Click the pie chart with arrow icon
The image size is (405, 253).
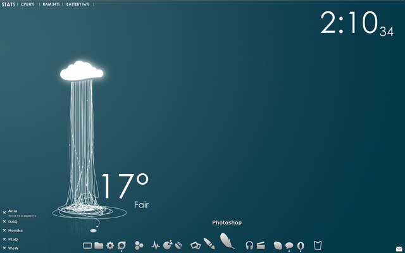(x=168, y=245)
